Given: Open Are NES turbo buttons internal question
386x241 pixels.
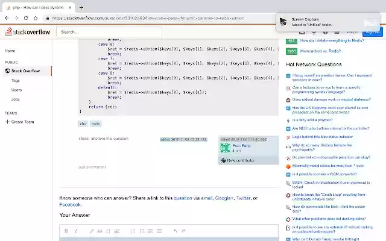Looking at the screenshot, I should tap(331, 128).
